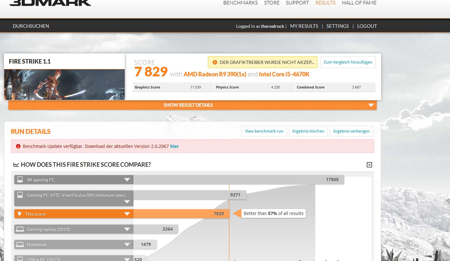Click DURCHSUCHEN in the dark bar

pos(31,26)
